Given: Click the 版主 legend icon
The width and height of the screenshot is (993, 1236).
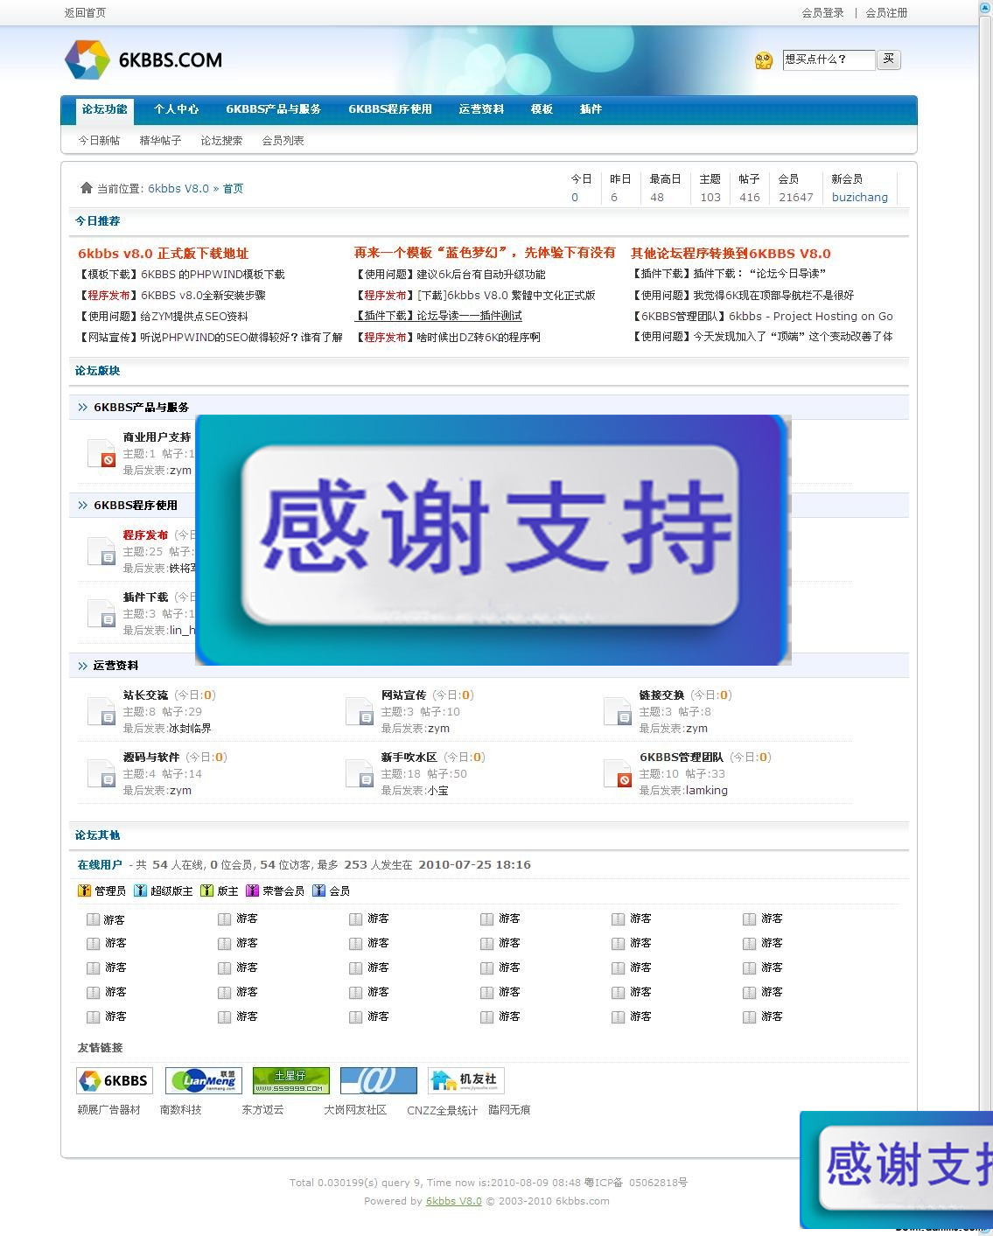Looking at the screenshot, I should (x=206, y=890).
